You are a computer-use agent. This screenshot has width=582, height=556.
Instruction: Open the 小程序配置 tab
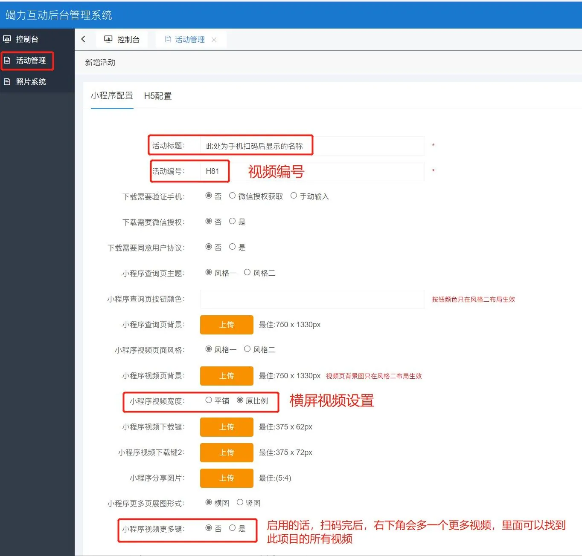pyautogui.click(x=112, y=96)
